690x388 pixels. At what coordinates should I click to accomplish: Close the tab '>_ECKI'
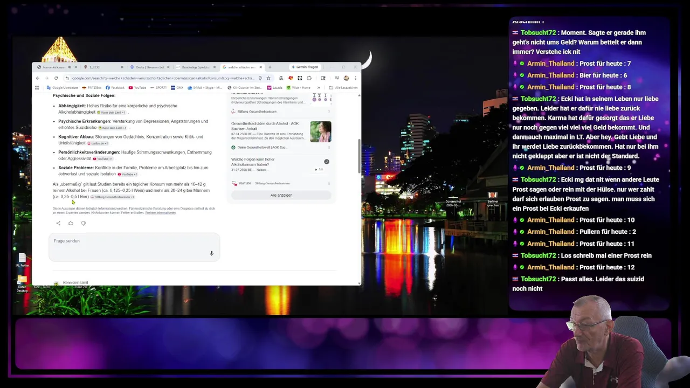(122, 67)
